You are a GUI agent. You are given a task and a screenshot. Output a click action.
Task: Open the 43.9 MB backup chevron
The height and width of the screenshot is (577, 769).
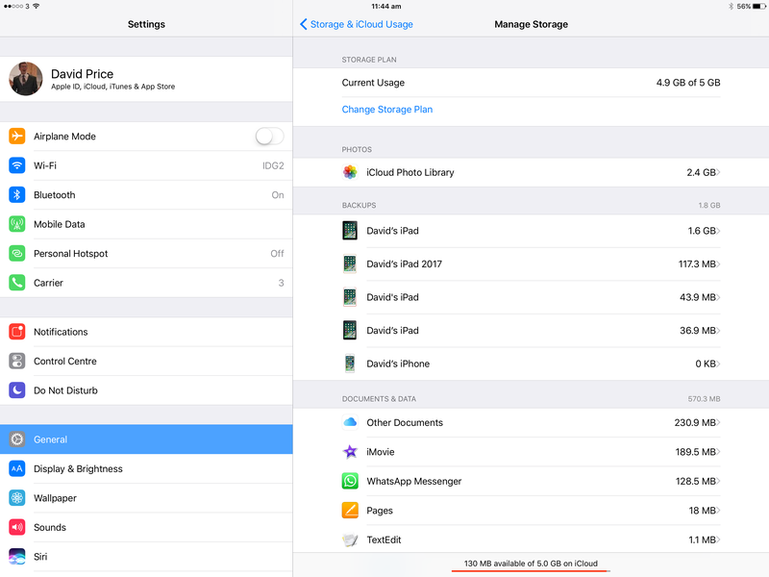[x=718, y=297]
